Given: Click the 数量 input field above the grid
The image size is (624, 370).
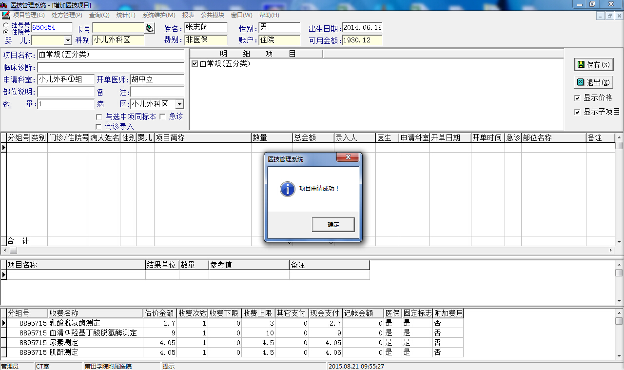Looking at the screenshot, I should (x=66, y=104).
